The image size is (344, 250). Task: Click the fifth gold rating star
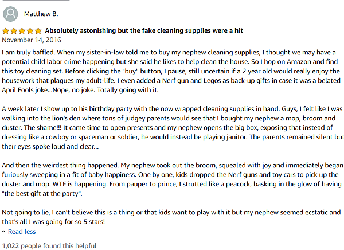[x=38, y=31]
